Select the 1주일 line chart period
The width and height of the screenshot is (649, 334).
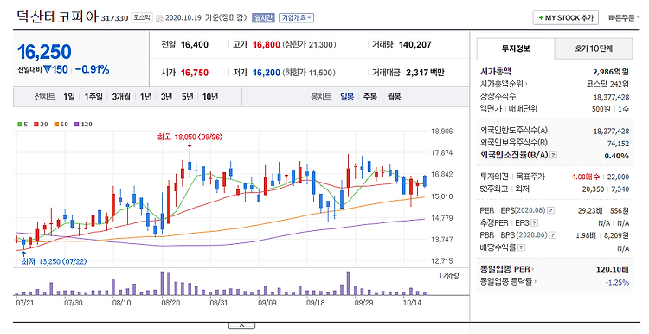pos(93,97)
